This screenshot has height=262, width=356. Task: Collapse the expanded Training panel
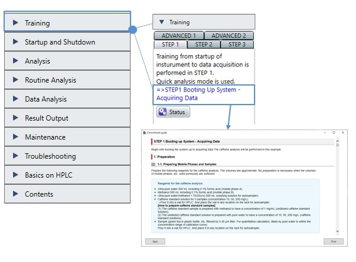click(161, 23)
